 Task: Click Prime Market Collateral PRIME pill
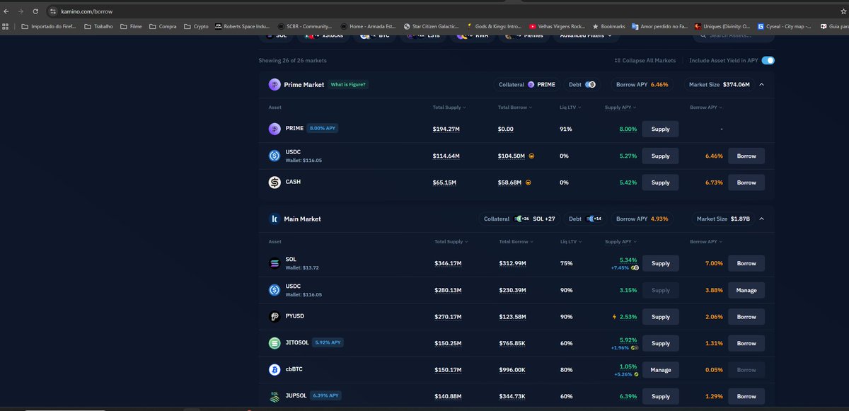[526, 84]
